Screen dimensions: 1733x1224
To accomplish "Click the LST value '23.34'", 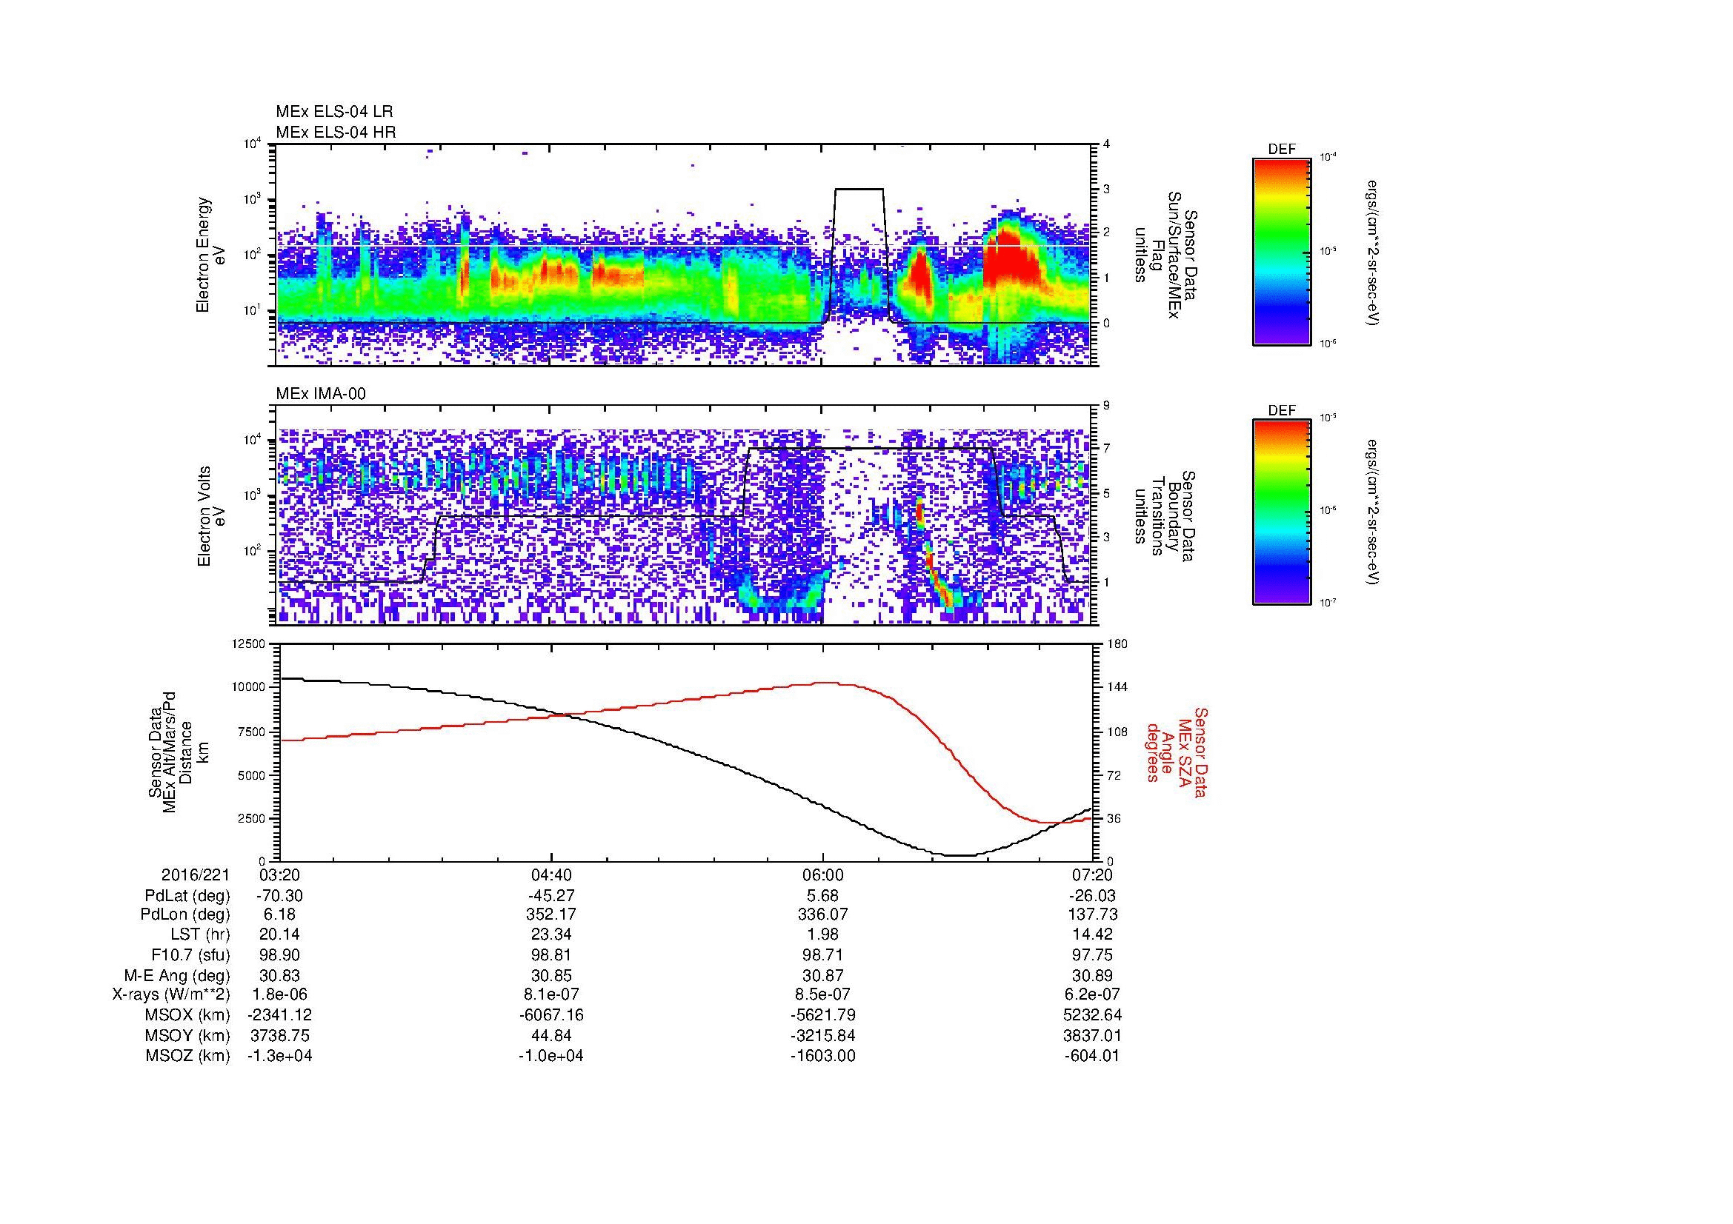I will [552, 935].
